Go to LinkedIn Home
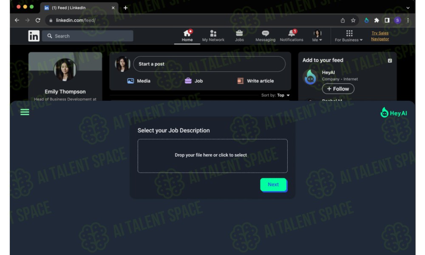This screenshot has height=255, width=425. pos(187,36)
